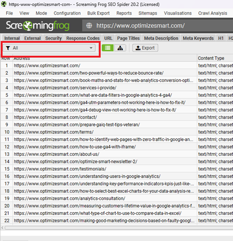Screen dimensions: 233x241
Task: Open the File menu
Action: (9, 13)
